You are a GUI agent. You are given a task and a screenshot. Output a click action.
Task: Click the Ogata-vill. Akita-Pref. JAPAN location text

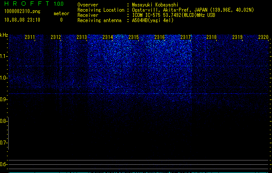193,10
